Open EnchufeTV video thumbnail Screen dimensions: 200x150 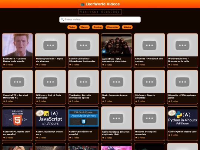pyautogui.click(x=17, y=45)
